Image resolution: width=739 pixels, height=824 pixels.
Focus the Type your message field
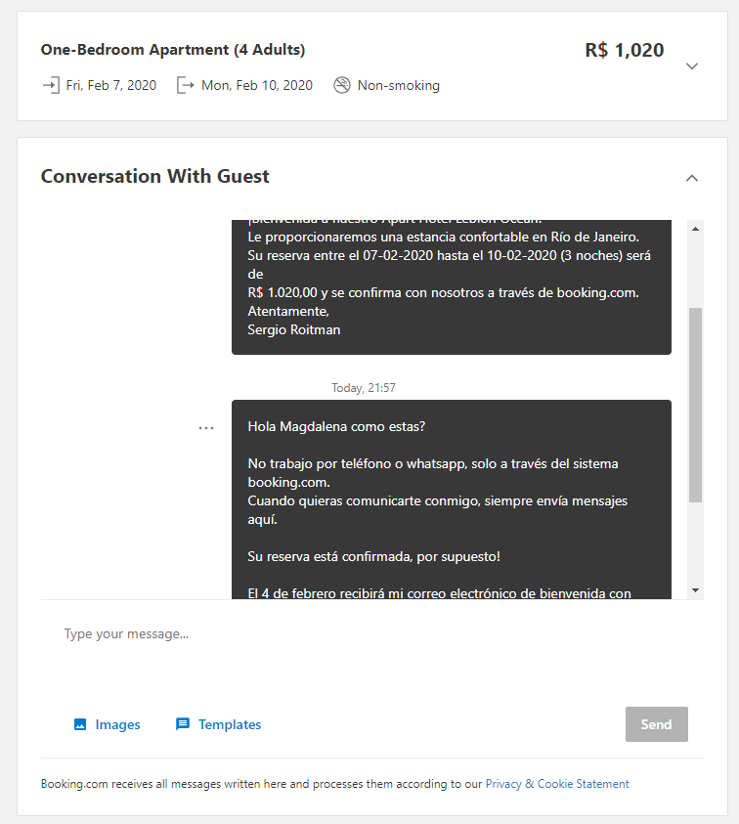(371, 634)
